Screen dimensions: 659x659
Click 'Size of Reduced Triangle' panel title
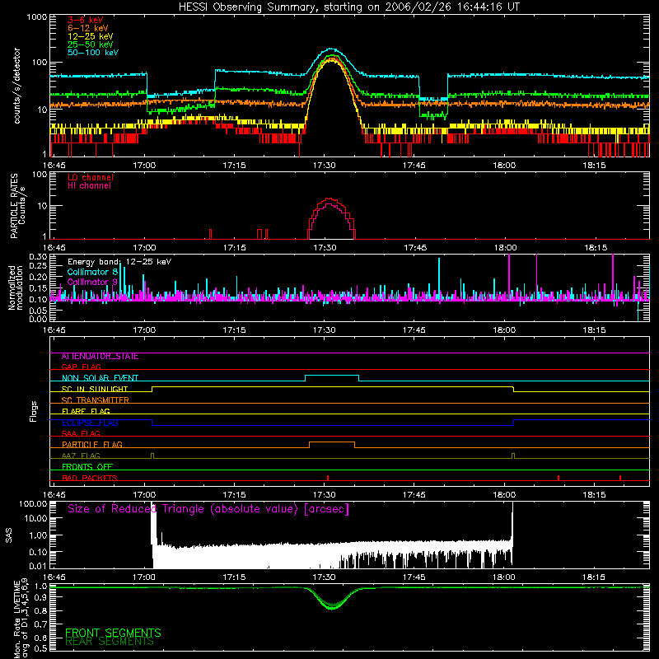pyautogui.click(x=208, y=509)
